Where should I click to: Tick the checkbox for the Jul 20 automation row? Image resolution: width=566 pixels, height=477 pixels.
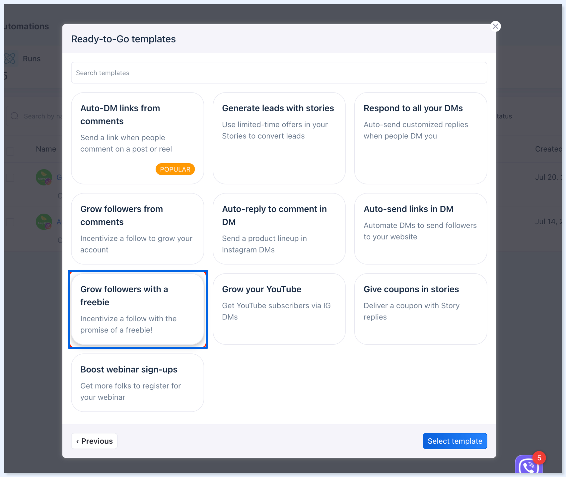(x=10, y=178)
